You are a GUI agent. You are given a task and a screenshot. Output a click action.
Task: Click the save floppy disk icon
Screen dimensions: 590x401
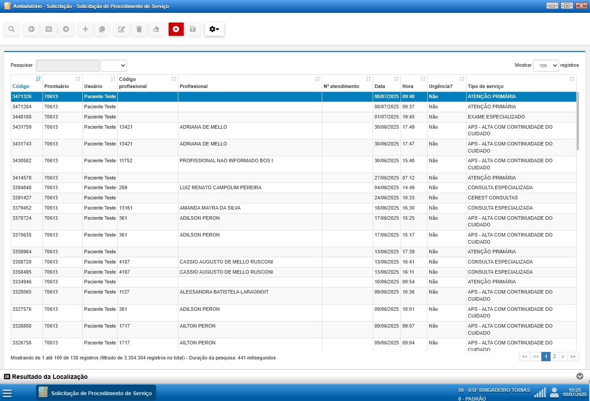coord(193,29)
